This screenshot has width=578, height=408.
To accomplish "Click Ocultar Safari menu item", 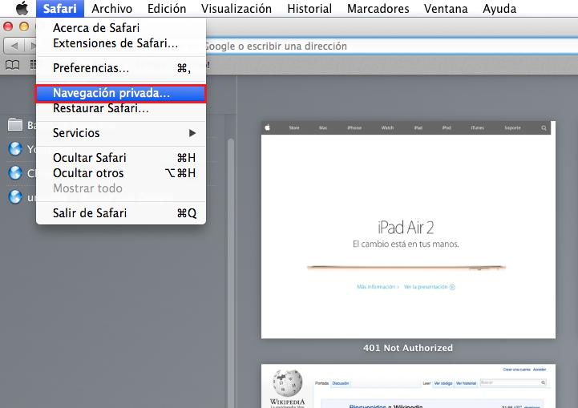I will 120,158.
